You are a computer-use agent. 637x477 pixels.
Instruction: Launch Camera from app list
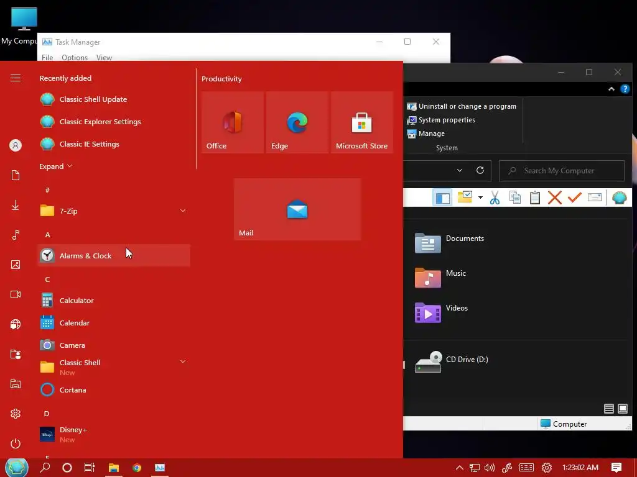[x=114, y=345]
